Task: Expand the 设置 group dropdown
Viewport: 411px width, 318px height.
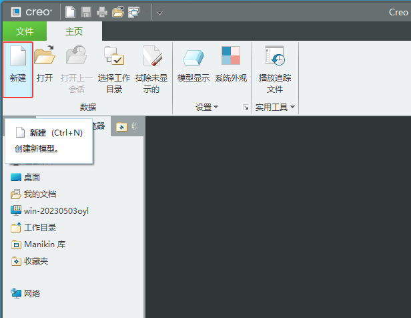Action: click(207, 107)
